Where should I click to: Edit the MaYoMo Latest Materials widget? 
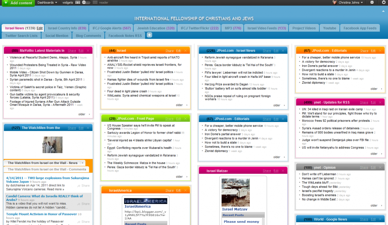(x=81, y=51)
